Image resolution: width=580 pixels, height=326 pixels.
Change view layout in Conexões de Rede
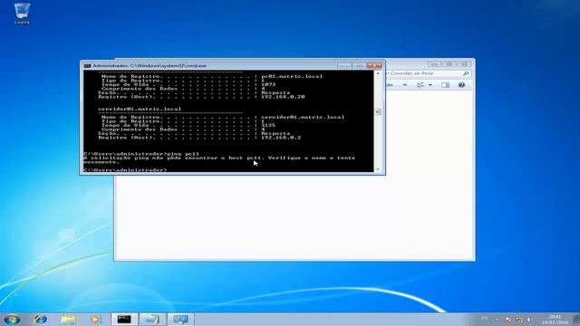(x=420, y=85)
